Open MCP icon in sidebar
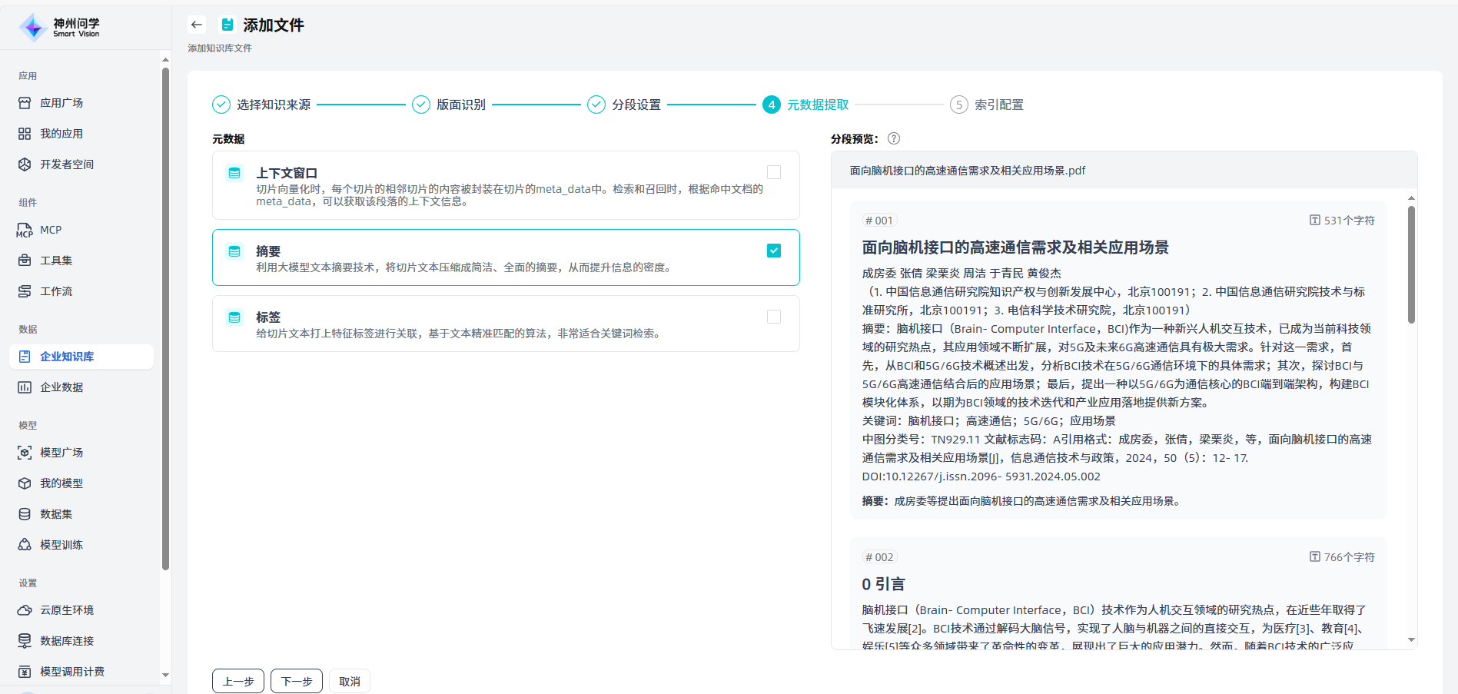 25,230
